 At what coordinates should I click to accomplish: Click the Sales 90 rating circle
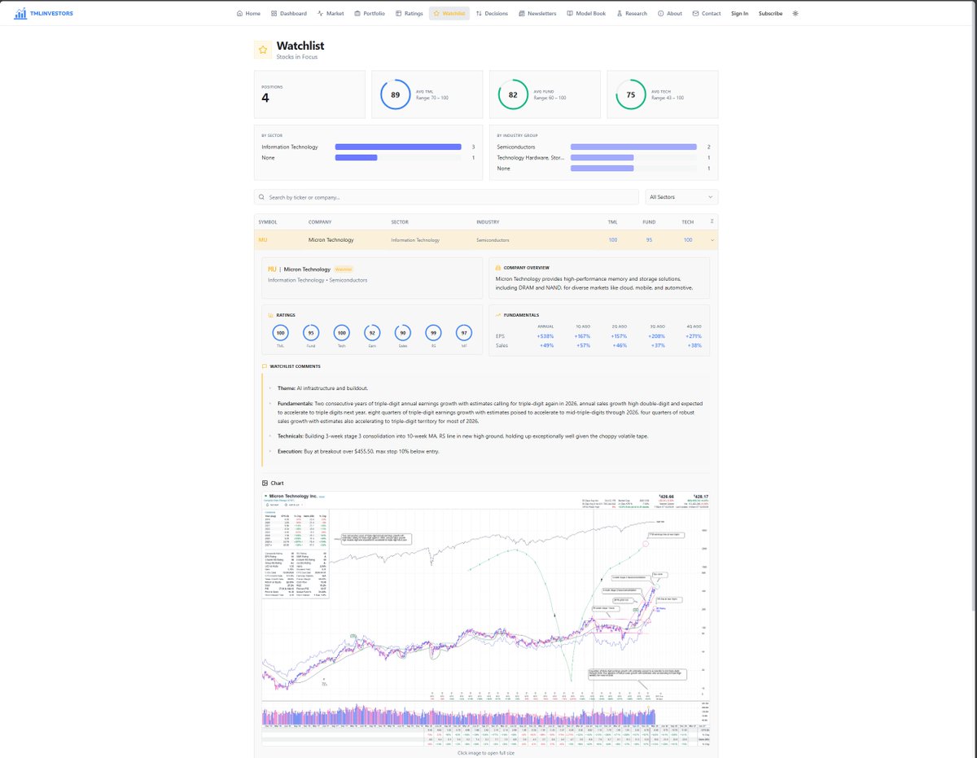(x=403, y=332)
